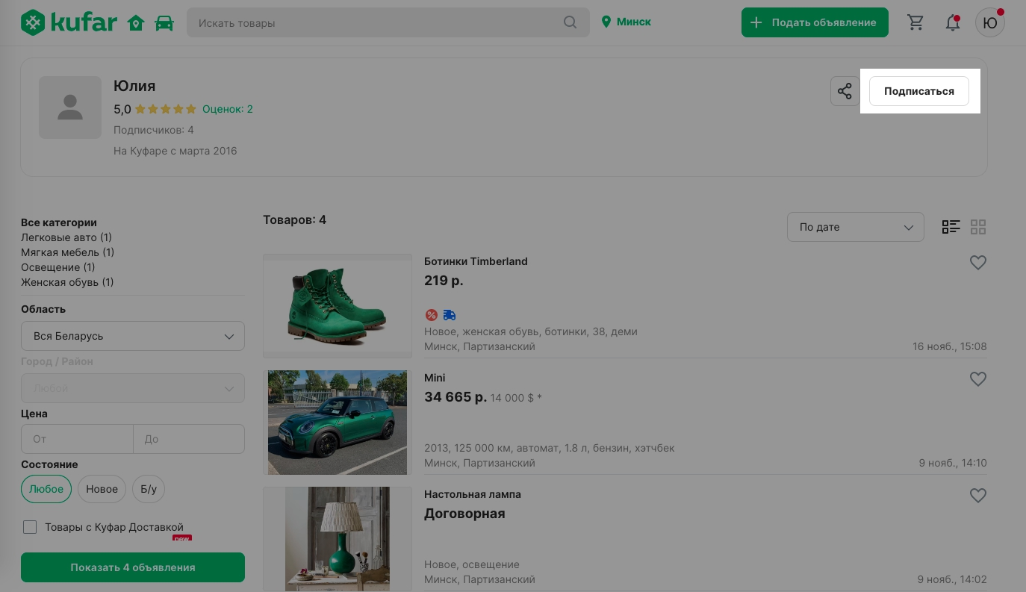Viewport: 1026px width, 592px height.
Task: Open the Ботинки Timberland listing title
Action: click(x=476, y=261)
